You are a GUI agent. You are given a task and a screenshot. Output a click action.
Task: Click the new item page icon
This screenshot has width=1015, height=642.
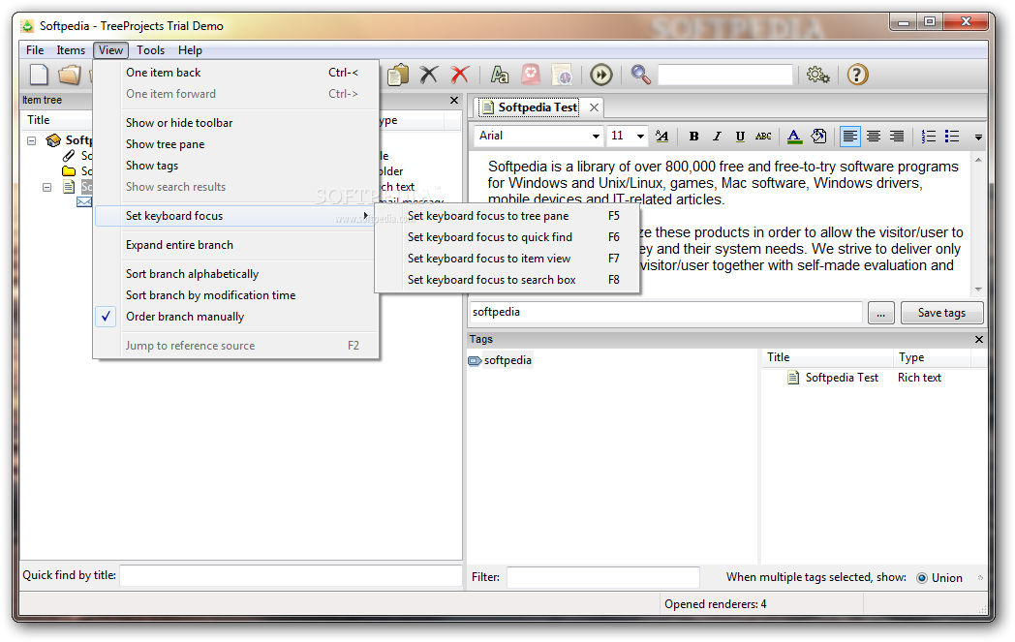[39, 76]
